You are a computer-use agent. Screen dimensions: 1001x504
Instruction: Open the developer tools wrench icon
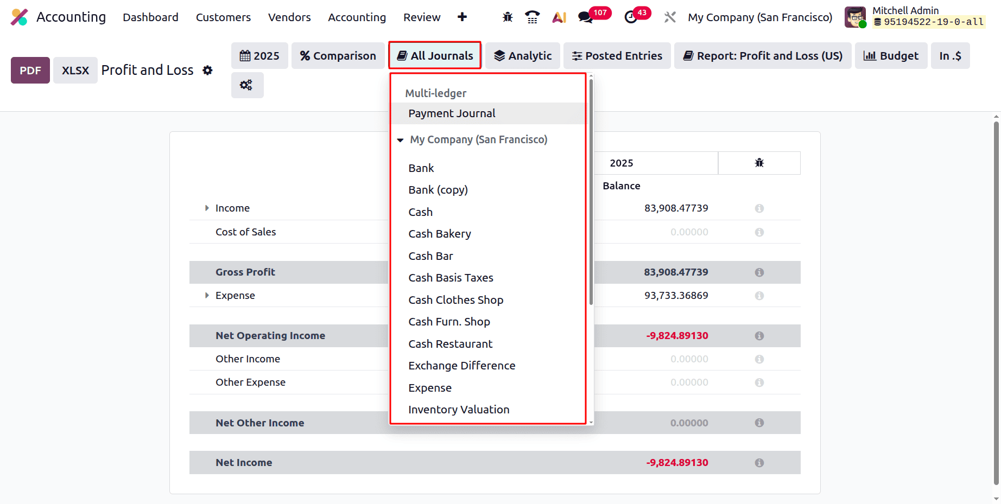click(669, 17)
